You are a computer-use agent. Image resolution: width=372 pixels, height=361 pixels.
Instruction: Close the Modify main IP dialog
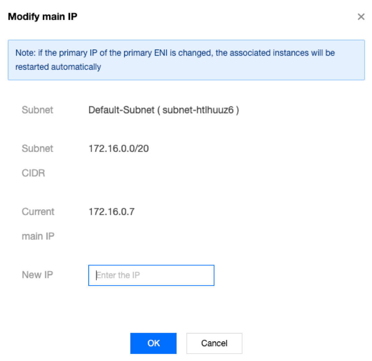pyautogui.click(x=361, y=17)
